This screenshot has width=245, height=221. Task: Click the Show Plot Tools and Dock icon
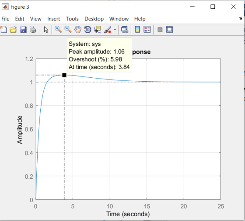click(x=170, y=29)
